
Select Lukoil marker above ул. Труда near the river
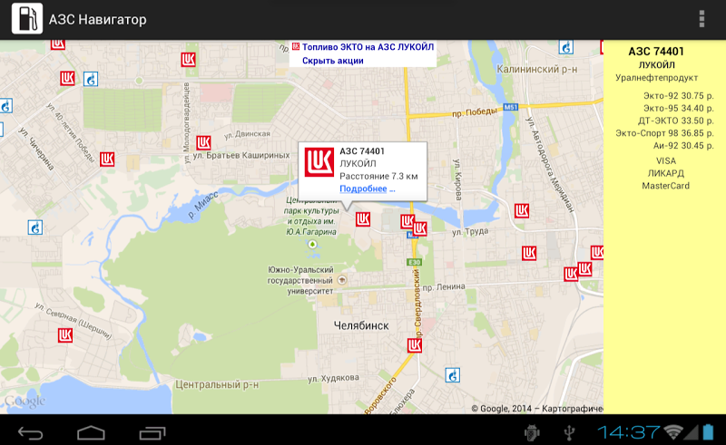click(521, 211)
